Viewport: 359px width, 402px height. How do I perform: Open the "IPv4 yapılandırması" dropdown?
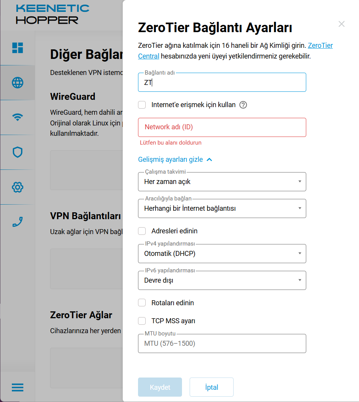tap(222, 254)
